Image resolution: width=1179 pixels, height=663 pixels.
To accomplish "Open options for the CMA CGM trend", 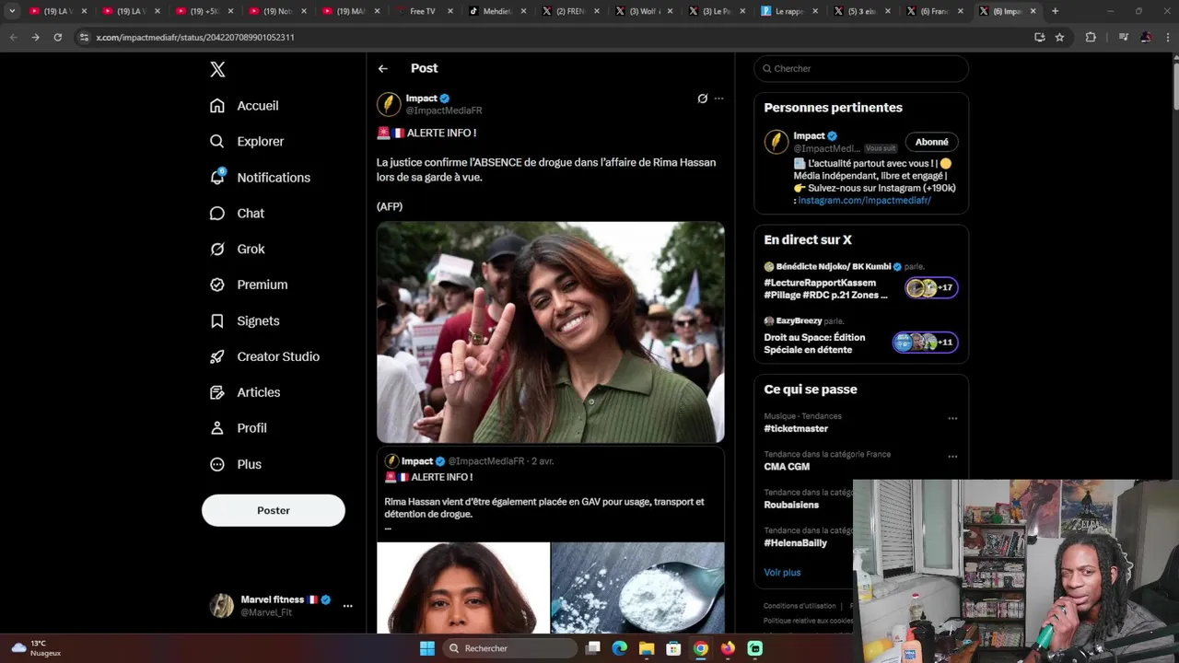I will [952, 456].
